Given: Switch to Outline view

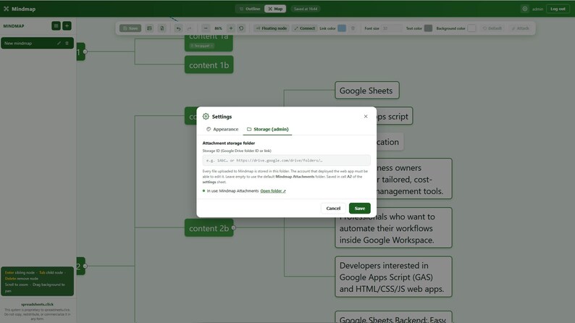Looking at the screenshot, I should 250,9.
